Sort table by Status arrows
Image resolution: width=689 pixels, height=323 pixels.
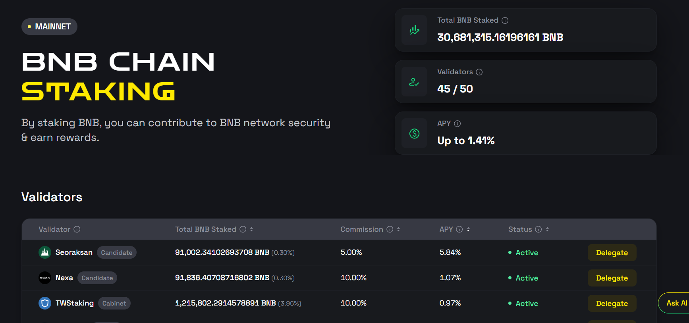click(x=547, y=229)
